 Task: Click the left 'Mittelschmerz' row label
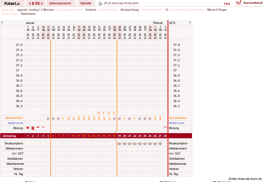pos(14,148)
